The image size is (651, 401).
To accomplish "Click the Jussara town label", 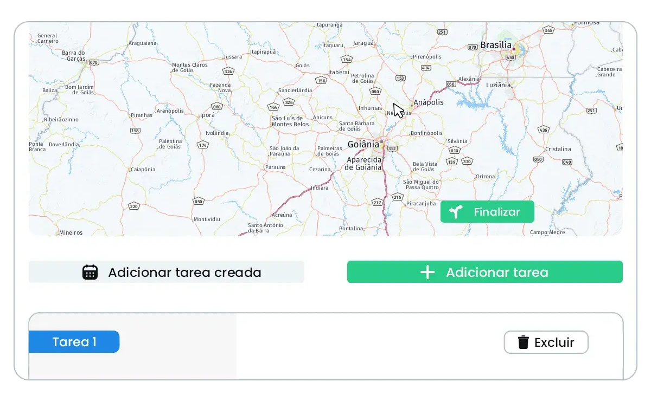I will point(233,56).
